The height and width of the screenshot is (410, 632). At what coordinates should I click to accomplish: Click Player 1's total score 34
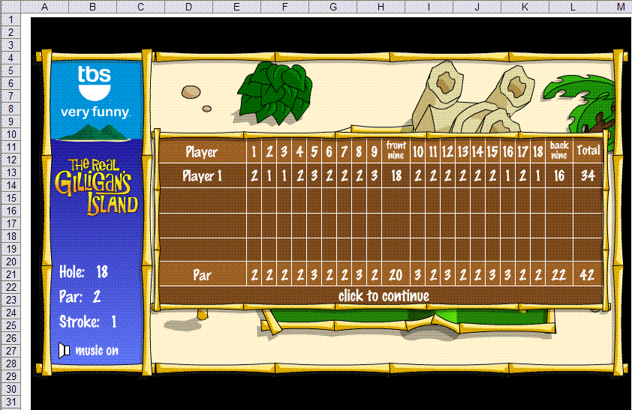pos(588,176)
